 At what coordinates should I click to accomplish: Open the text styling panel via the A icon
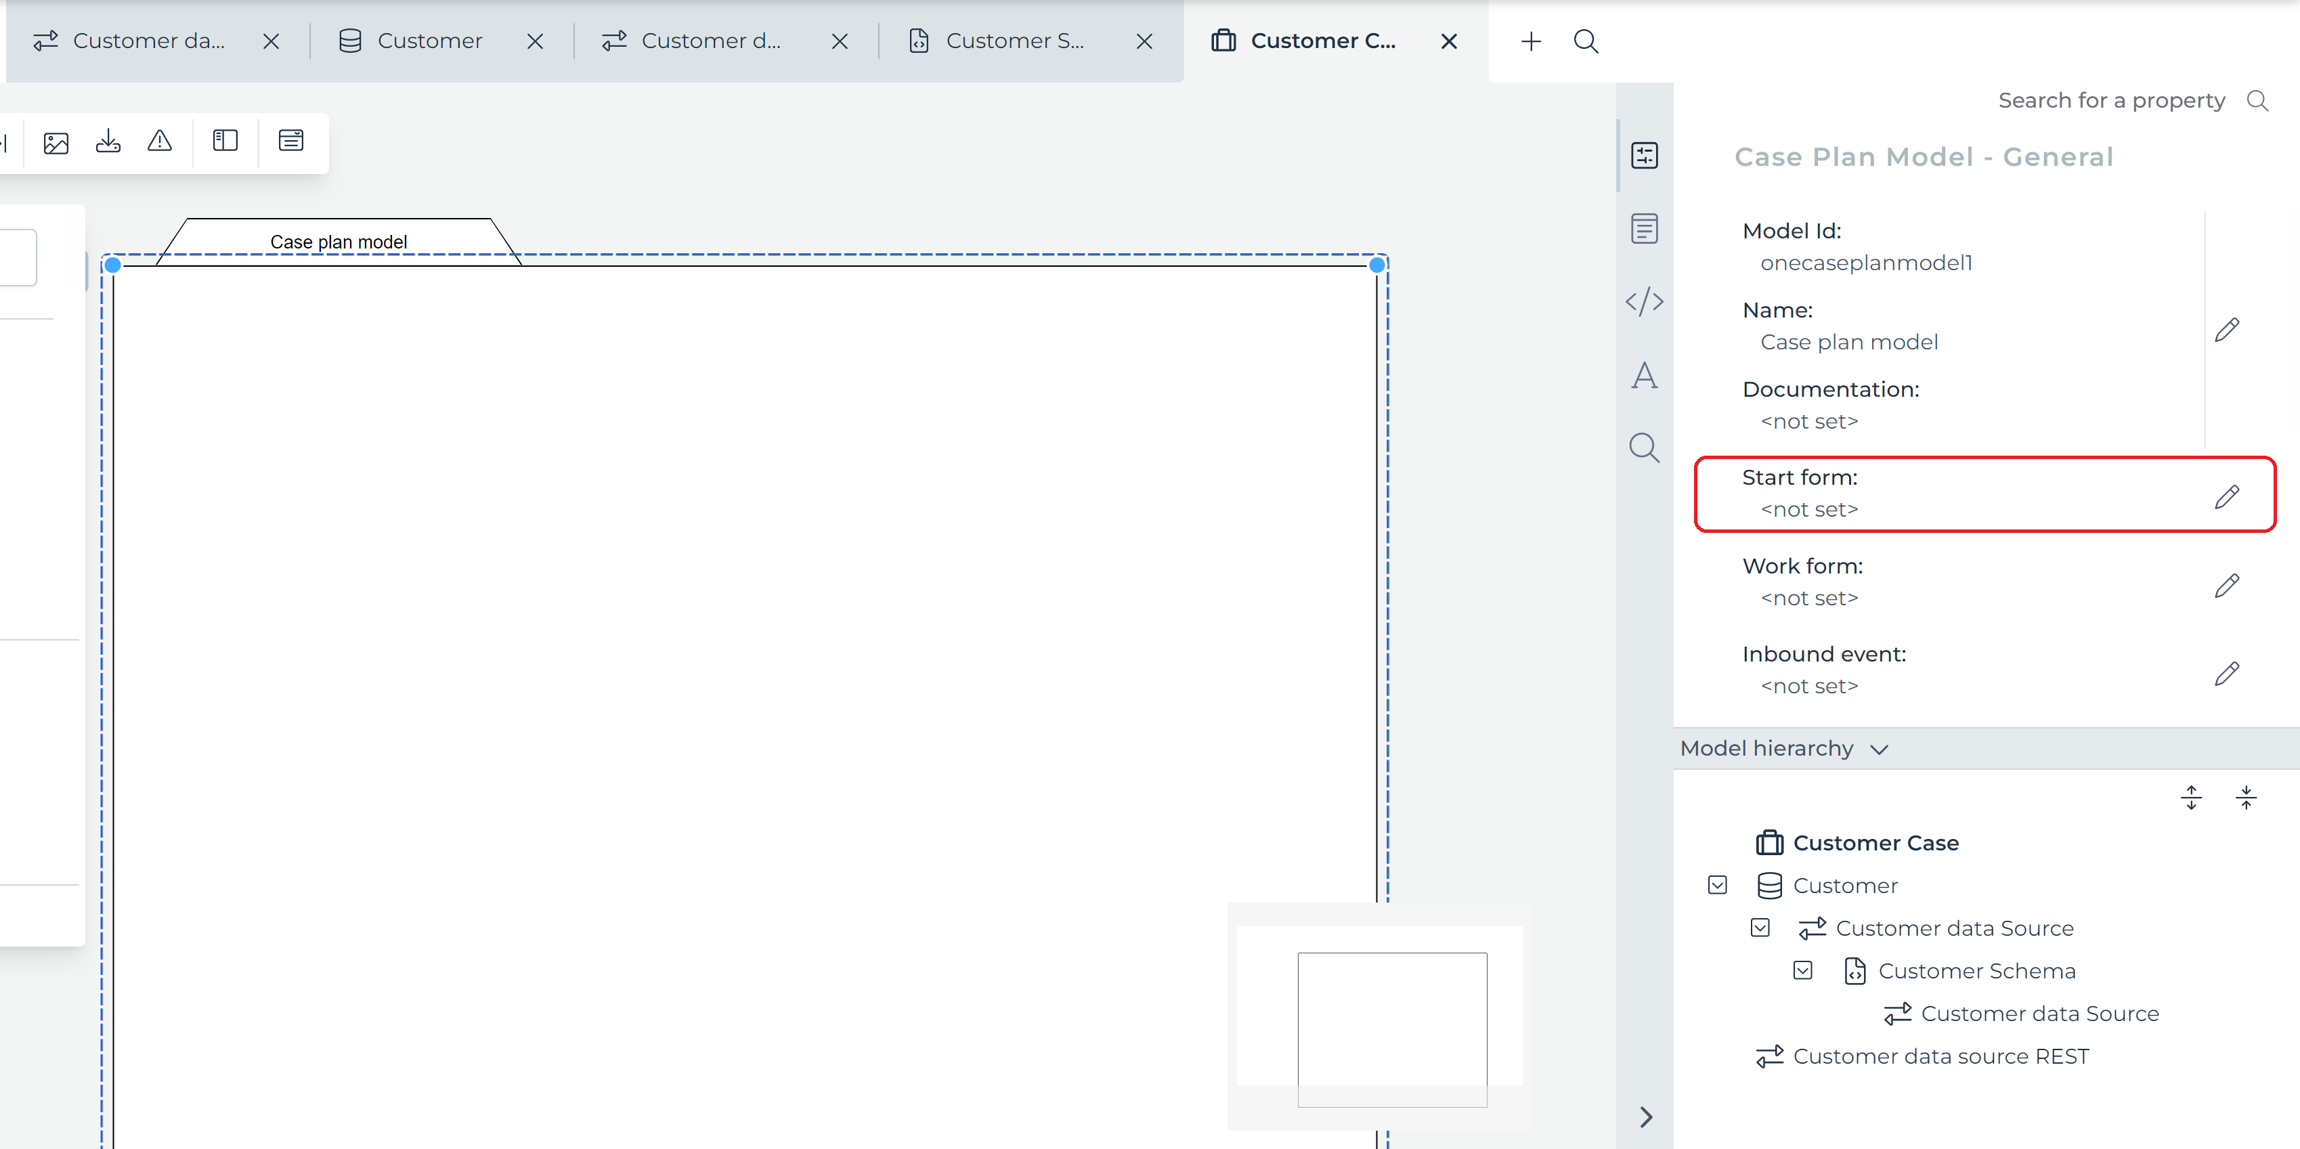click(1644, 375)
